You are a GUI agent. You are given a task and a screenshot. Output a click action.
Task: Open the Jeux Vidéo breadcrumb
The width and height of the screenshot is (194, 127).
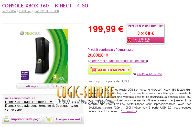click(x=9, y=11)
